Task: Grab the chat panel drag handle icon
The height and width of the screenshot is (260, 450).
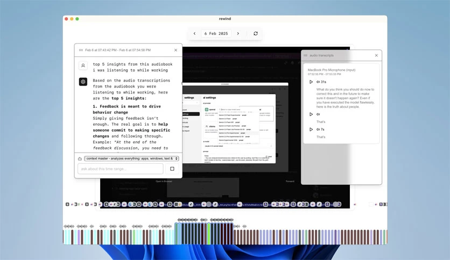Action: click(x=81, y=50)
